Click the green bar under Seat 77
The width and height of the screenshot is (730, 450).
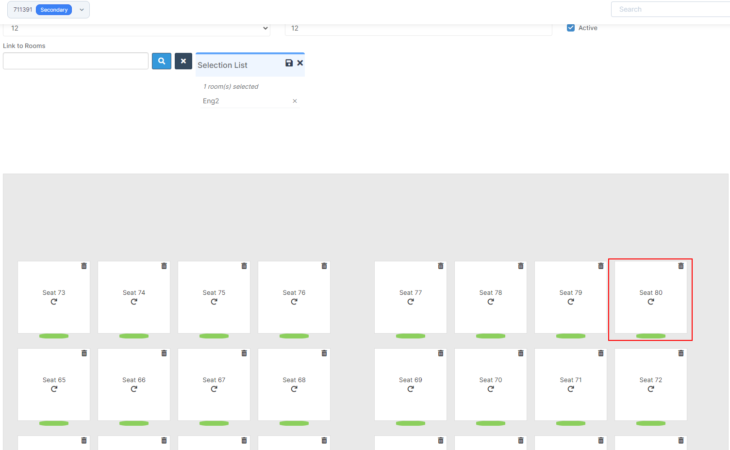tap(411, 336)
